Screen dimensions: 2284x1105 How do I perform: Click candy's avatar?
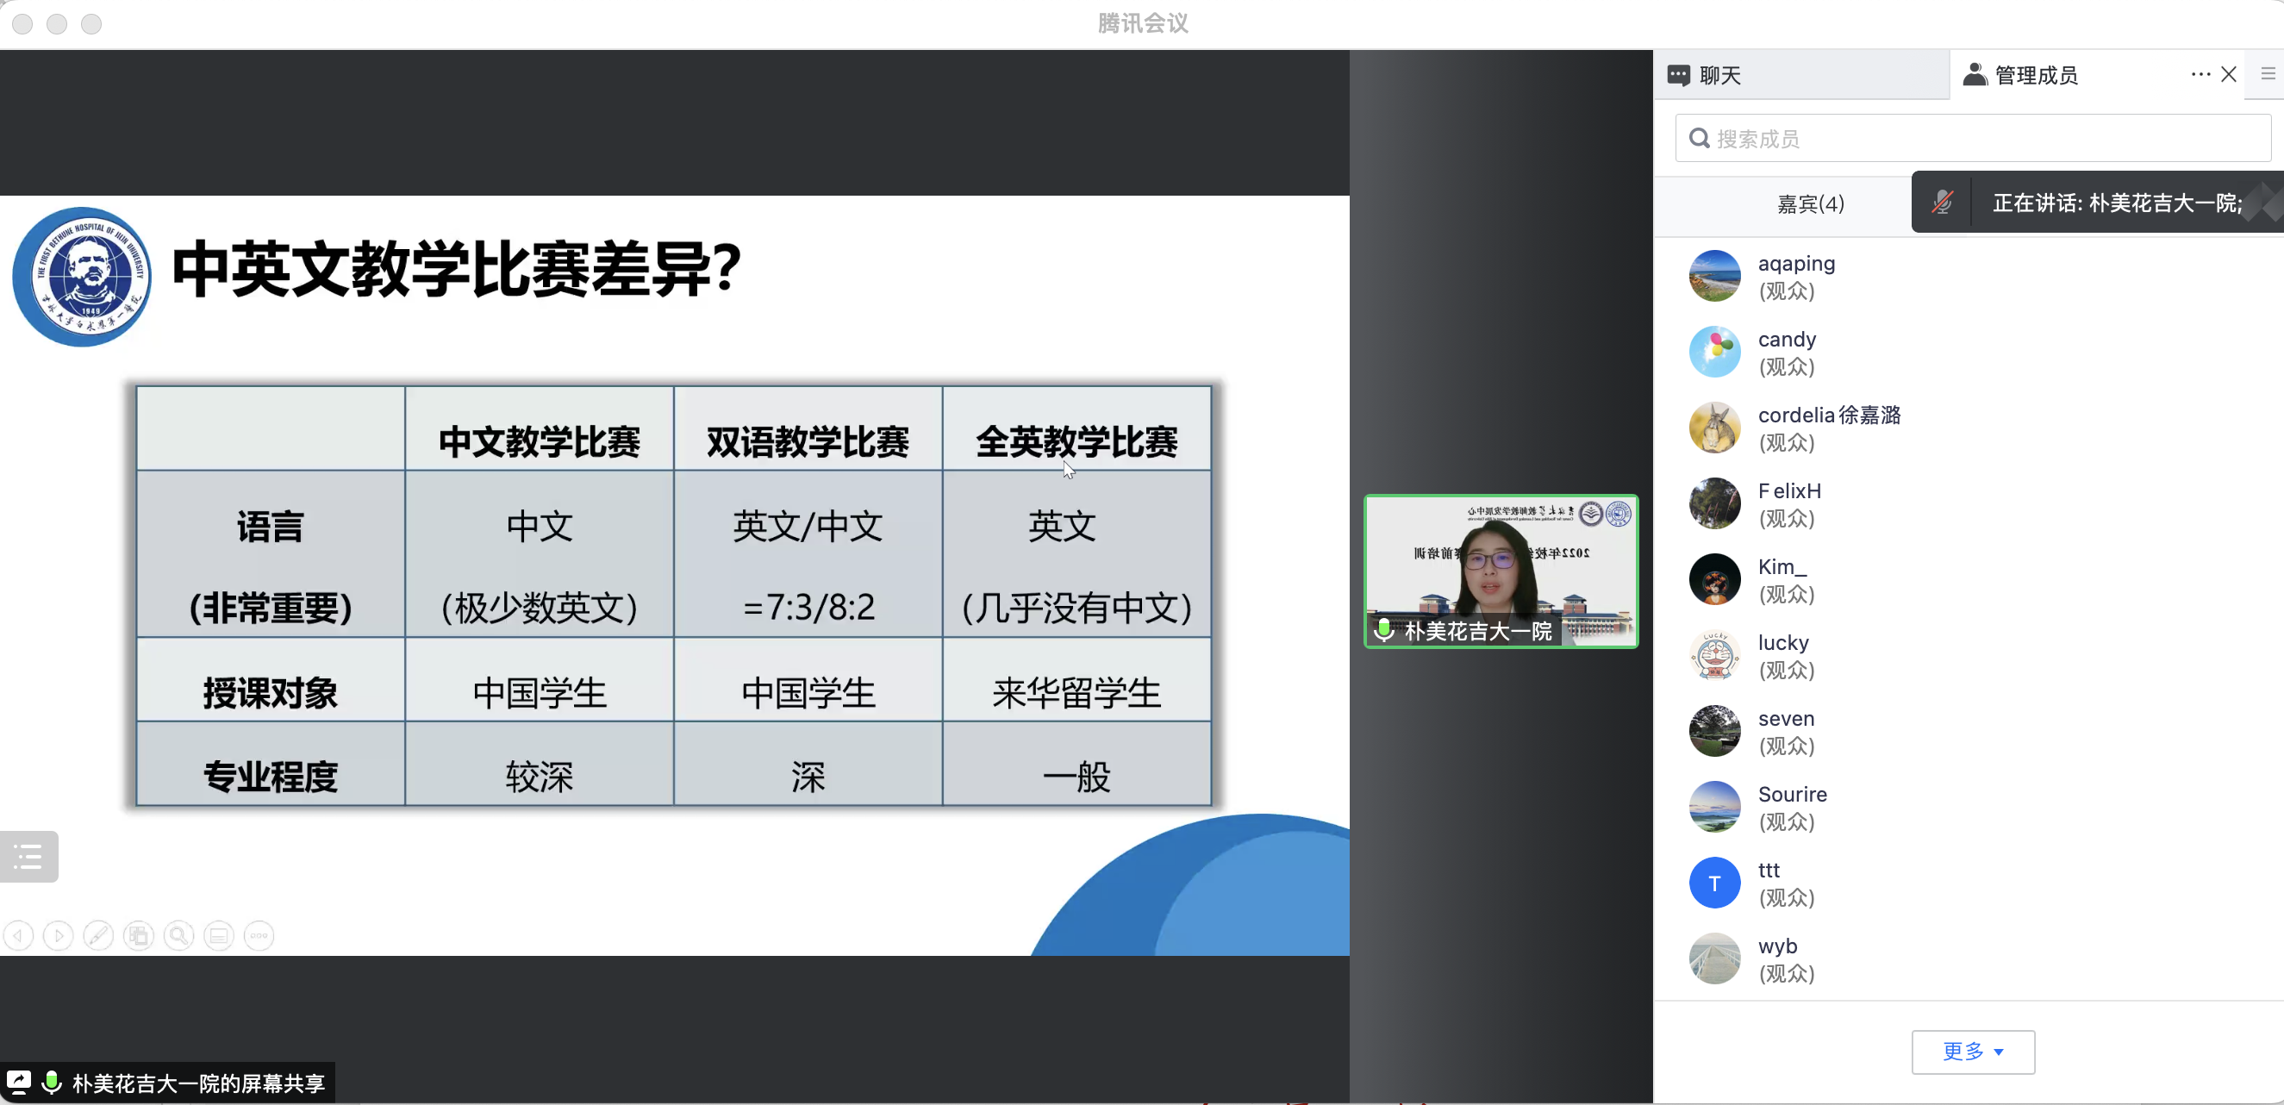tap(1714, 352)
